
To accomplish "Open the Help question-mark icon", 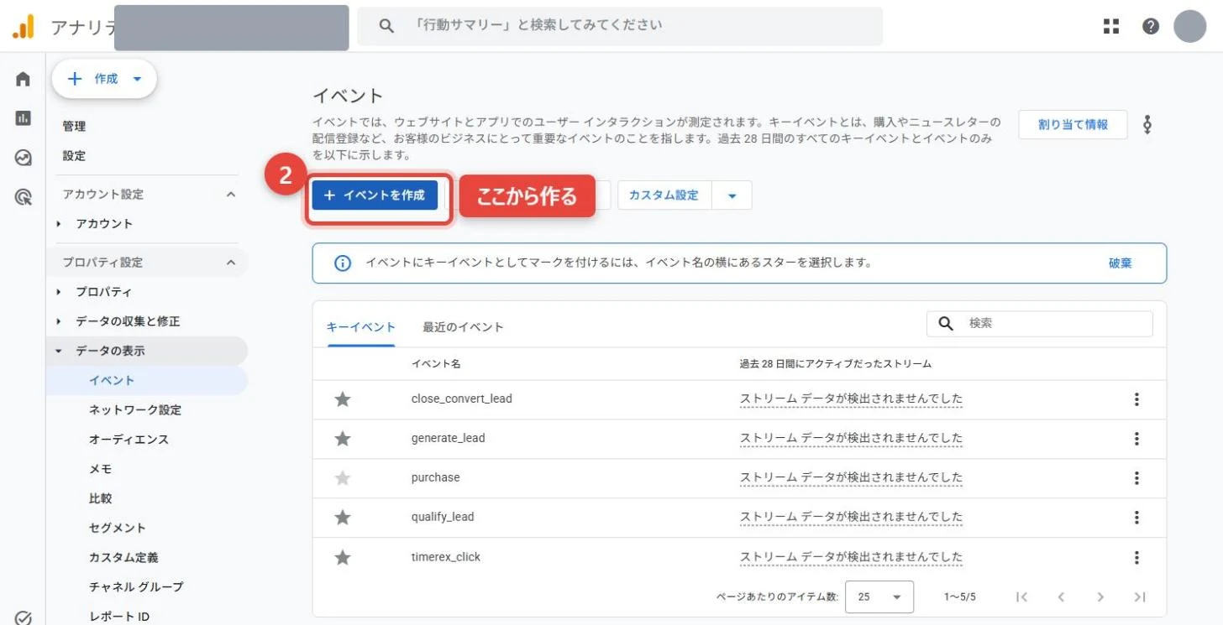I will click(x=1151, y=26).
